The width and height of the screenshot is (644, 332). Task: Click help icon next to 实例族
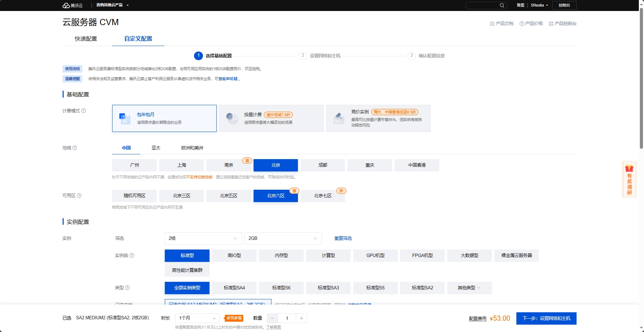(132, 255)
